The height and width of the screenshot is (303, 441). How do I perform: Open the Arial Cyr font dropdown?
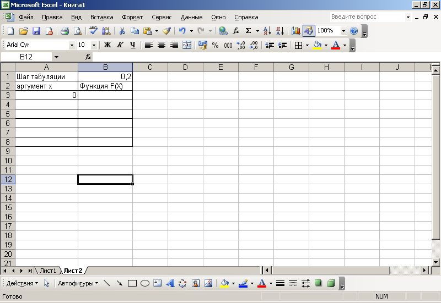[72, 45]
